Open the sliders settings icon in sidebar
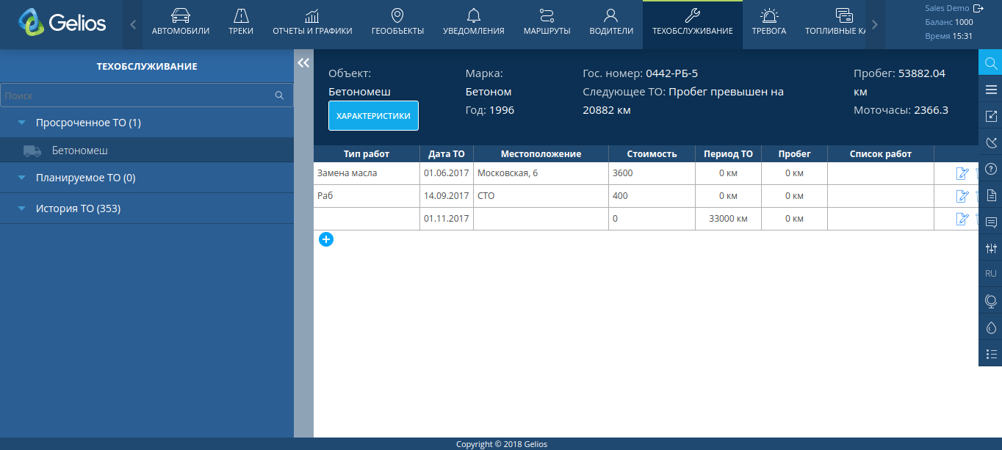Screen dimensions: 1002x450 point(990,248)
